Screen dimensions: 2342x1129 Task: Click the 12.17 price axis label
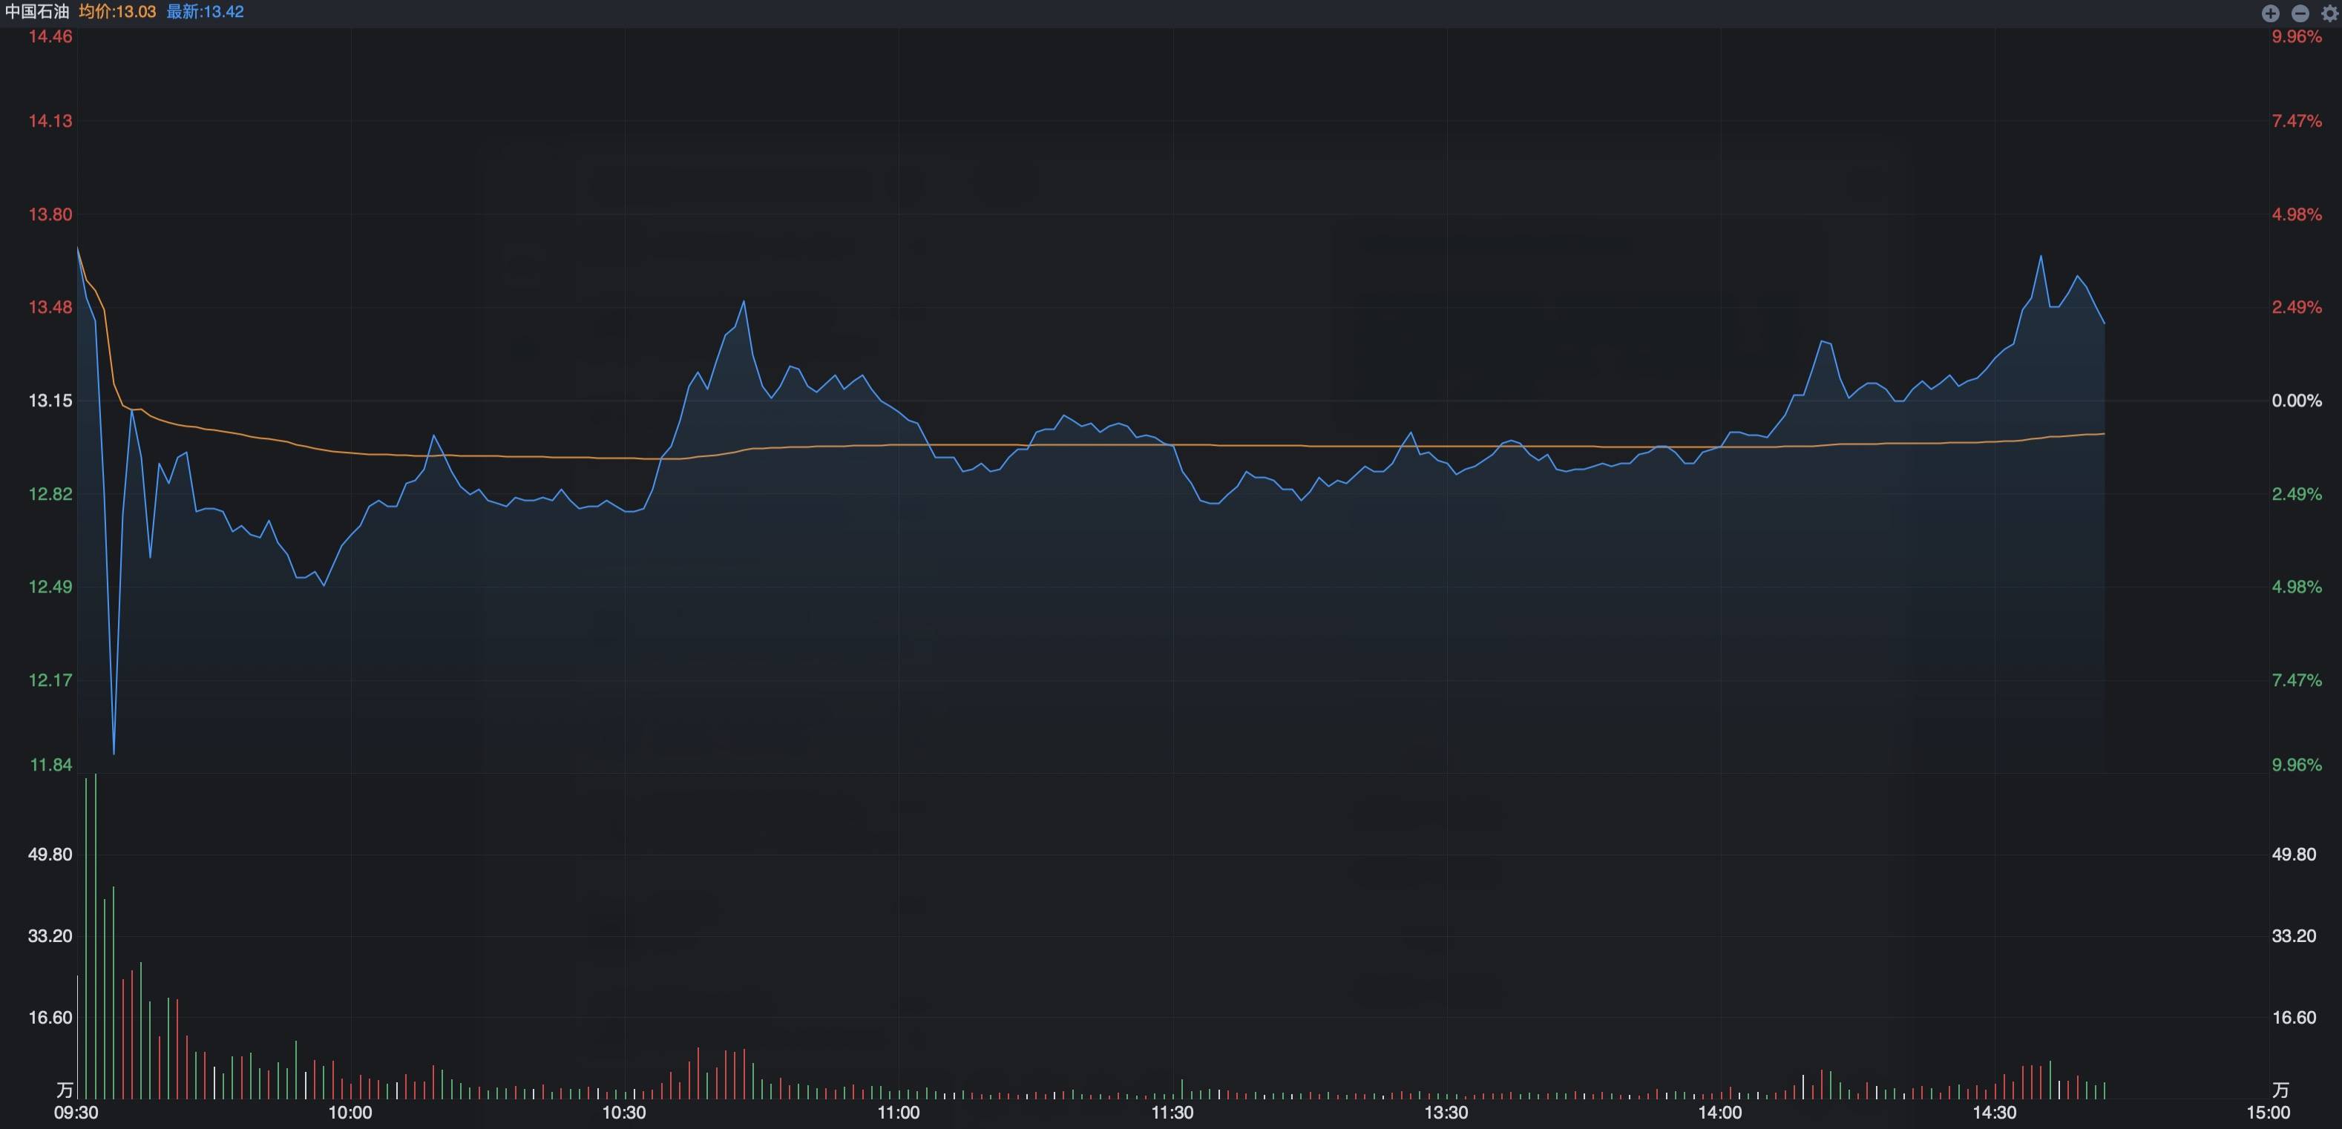(50, 680)
